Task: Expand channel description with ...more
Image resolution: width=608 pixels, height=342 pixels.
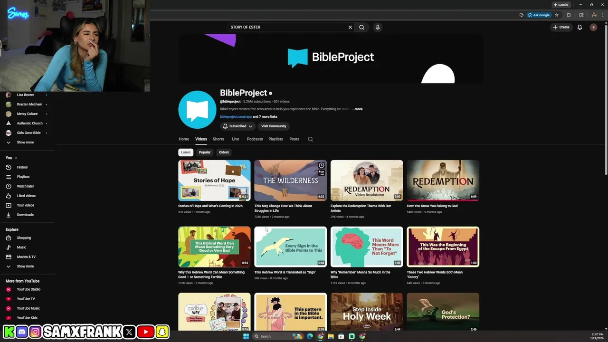Action: point(357,109)
